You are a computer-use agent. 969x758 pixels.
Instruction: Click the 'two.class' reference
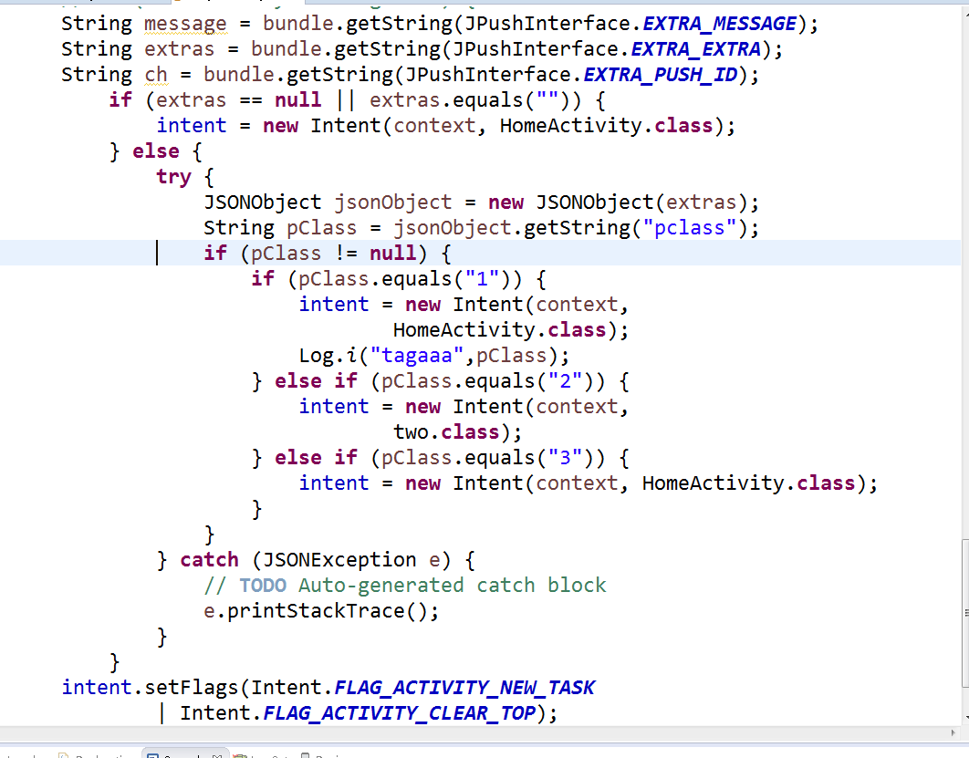tap(446, 432)
